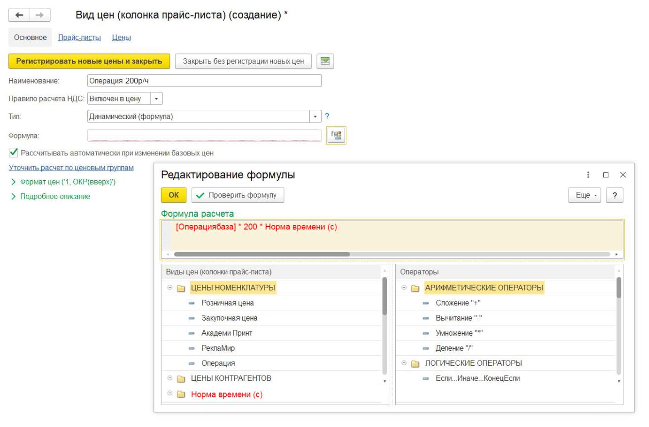Toggle automatic recalculation on base price change
Screen dimensions: 649x427
coord(13,153)
